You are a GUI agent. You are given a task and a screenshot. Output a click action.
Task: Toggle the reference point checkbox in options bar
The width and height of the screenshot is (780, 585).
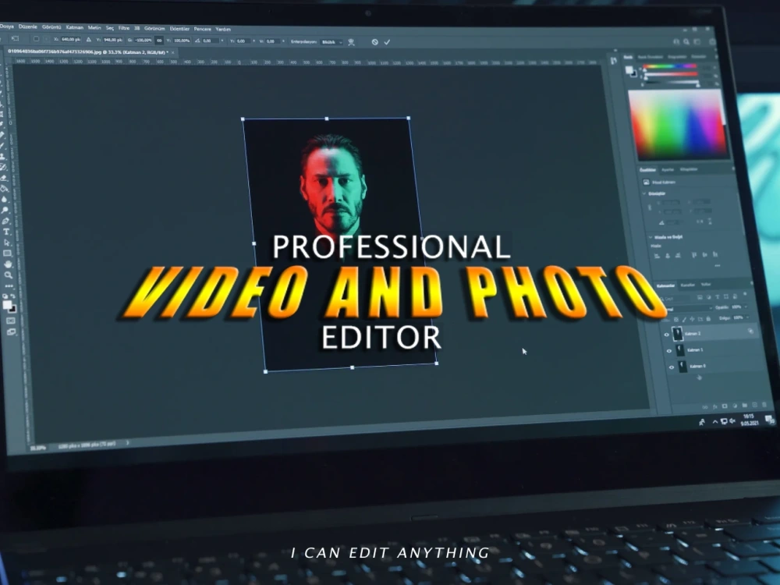tap(36, 39)
